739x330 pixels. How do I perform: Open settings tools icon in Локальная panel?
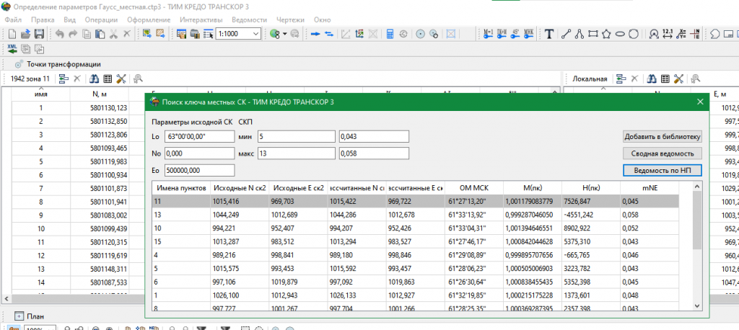pos(678,79)
